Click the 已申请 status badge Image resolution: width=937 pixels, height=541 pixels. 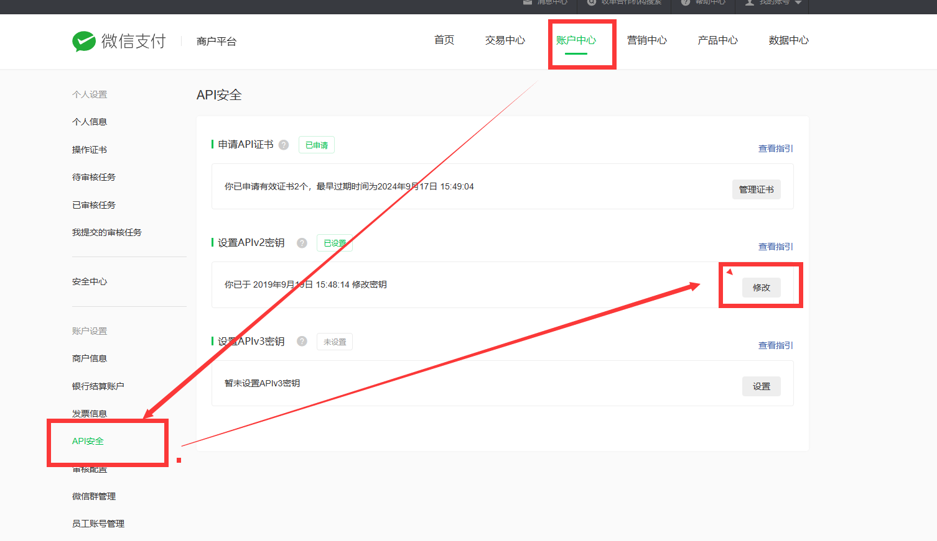click(317, 145)
